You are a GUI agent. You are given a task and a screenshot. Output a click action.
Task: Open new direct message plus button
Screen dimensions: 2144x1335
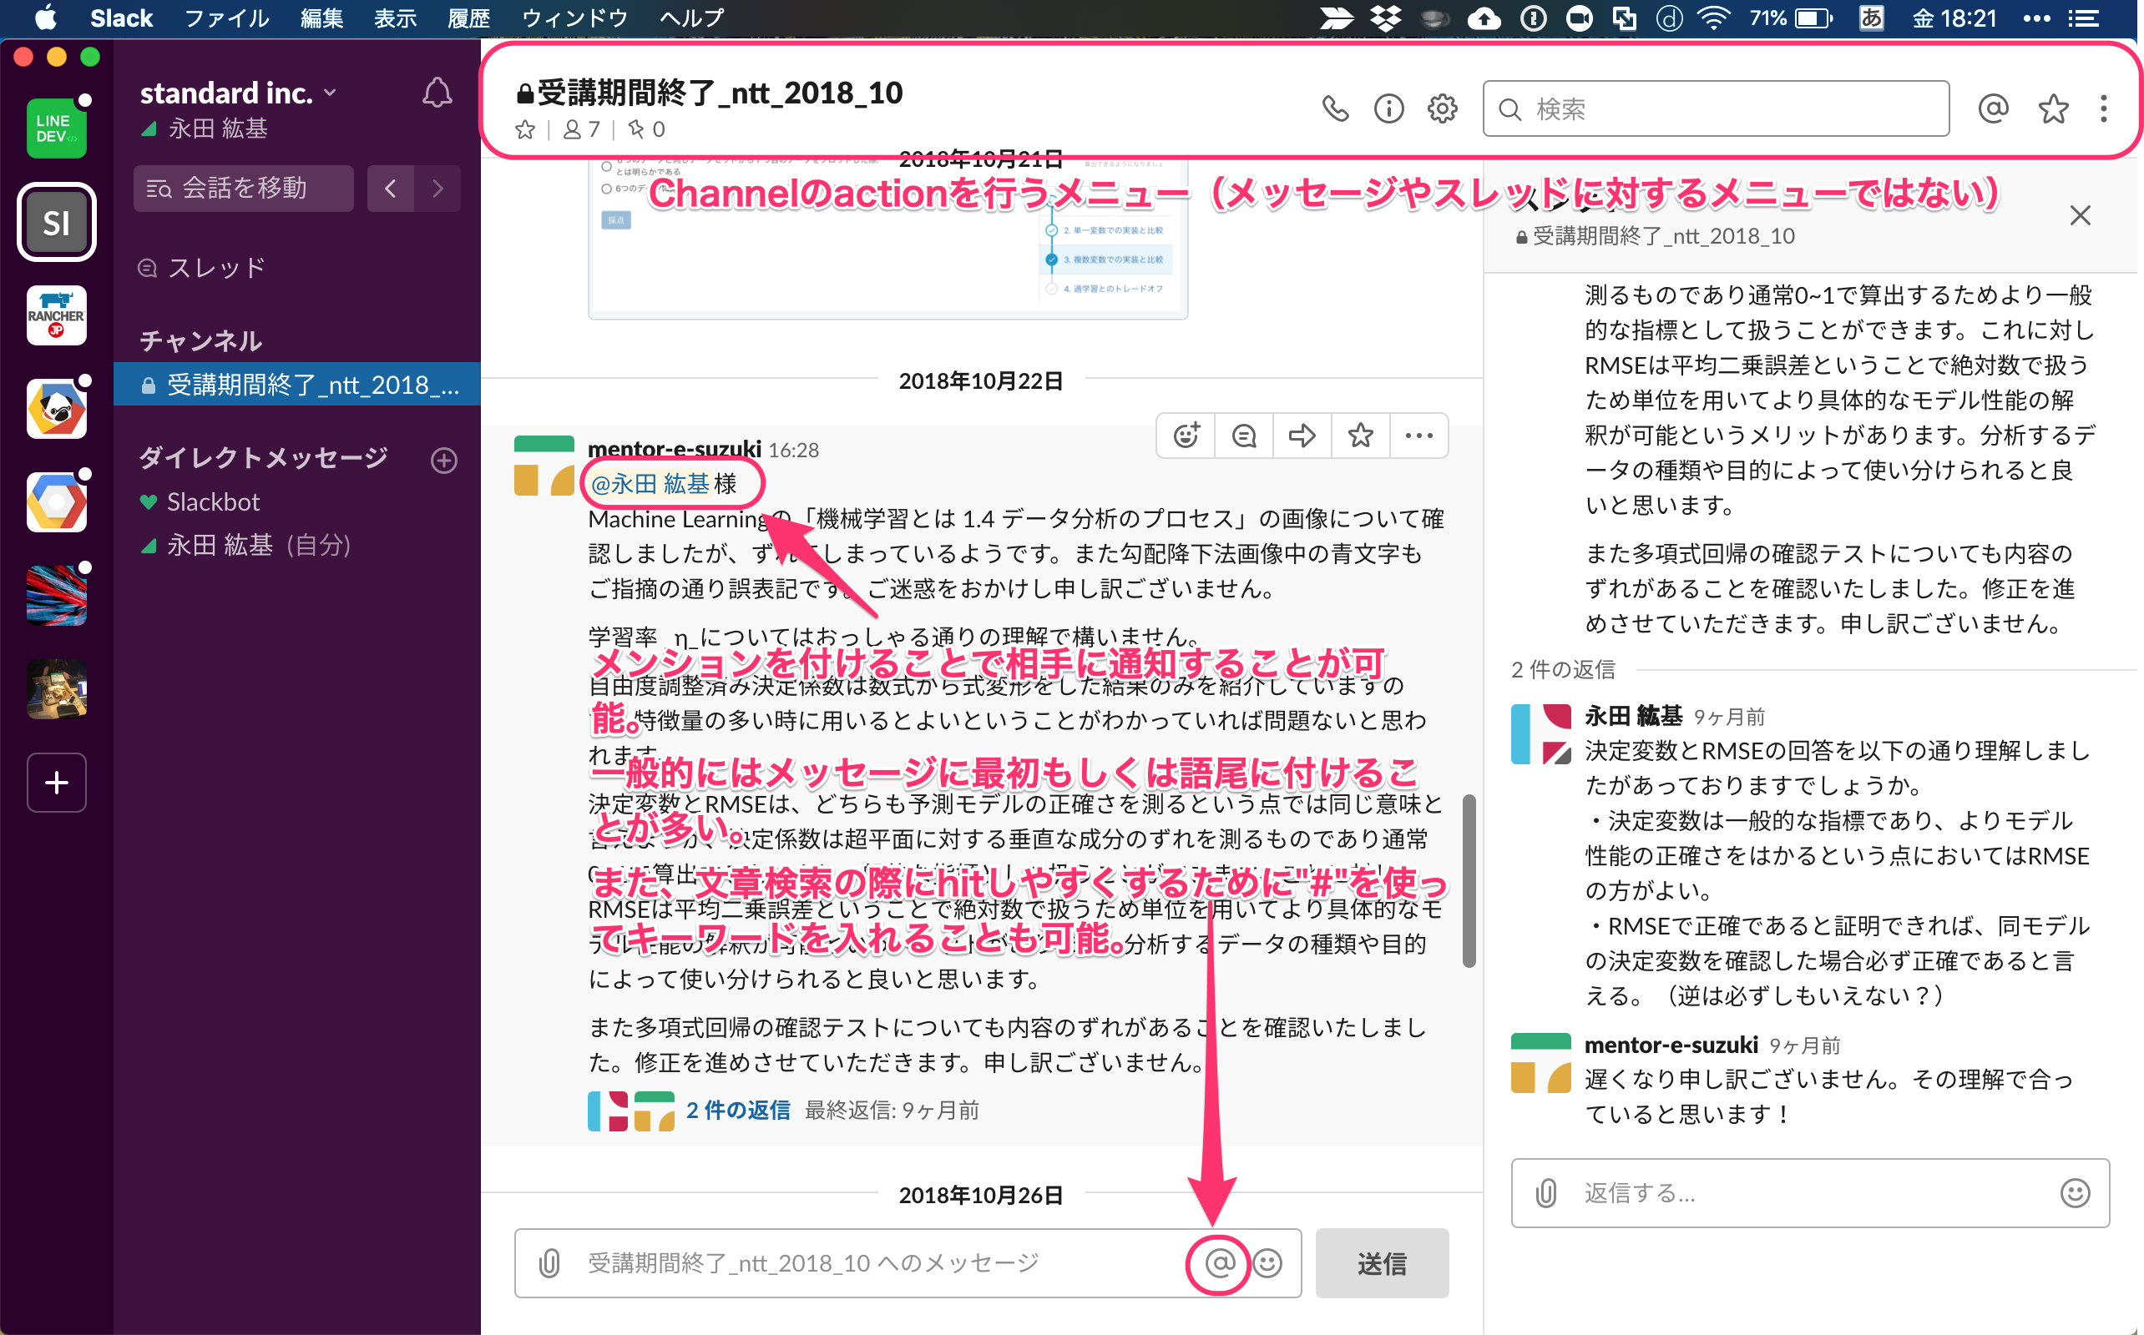(x=443, y=459)
